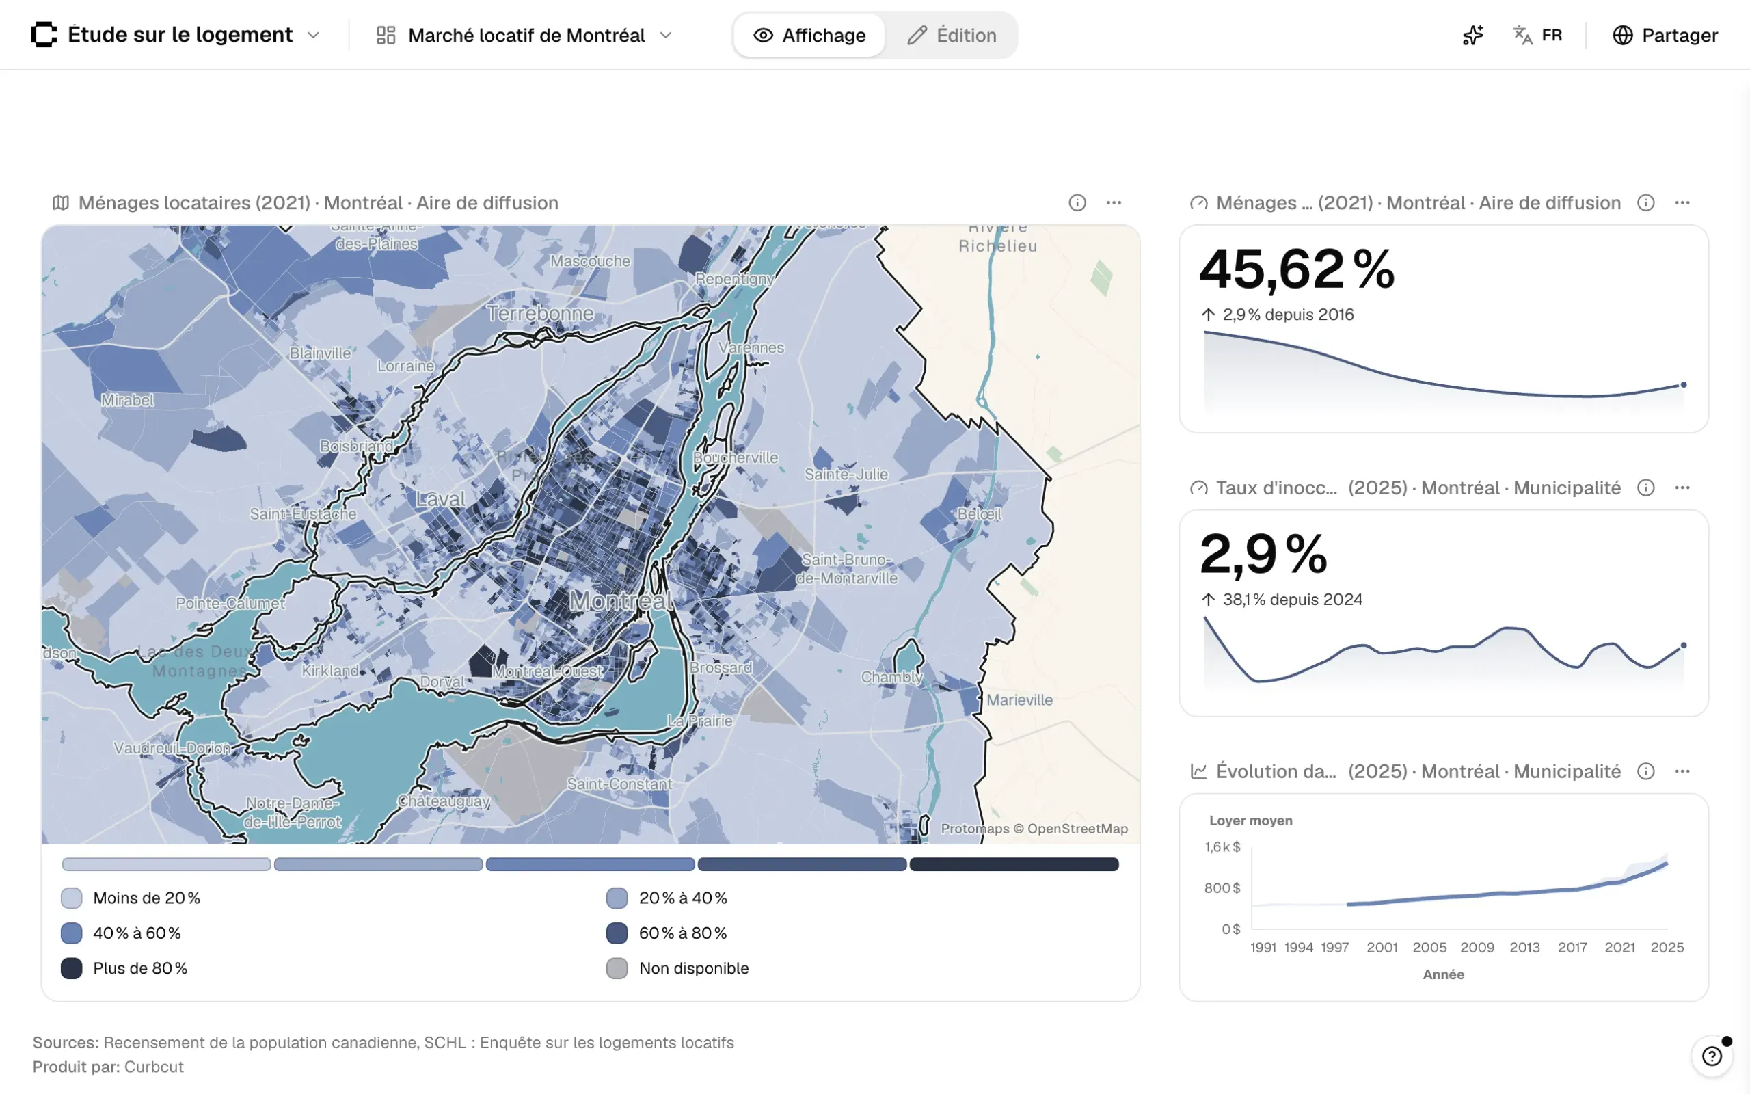The image size is (1750, 1094).
Task: Click the darkest segment of the legend bar
Action: pyautogui.click(x=1014, y=864)
